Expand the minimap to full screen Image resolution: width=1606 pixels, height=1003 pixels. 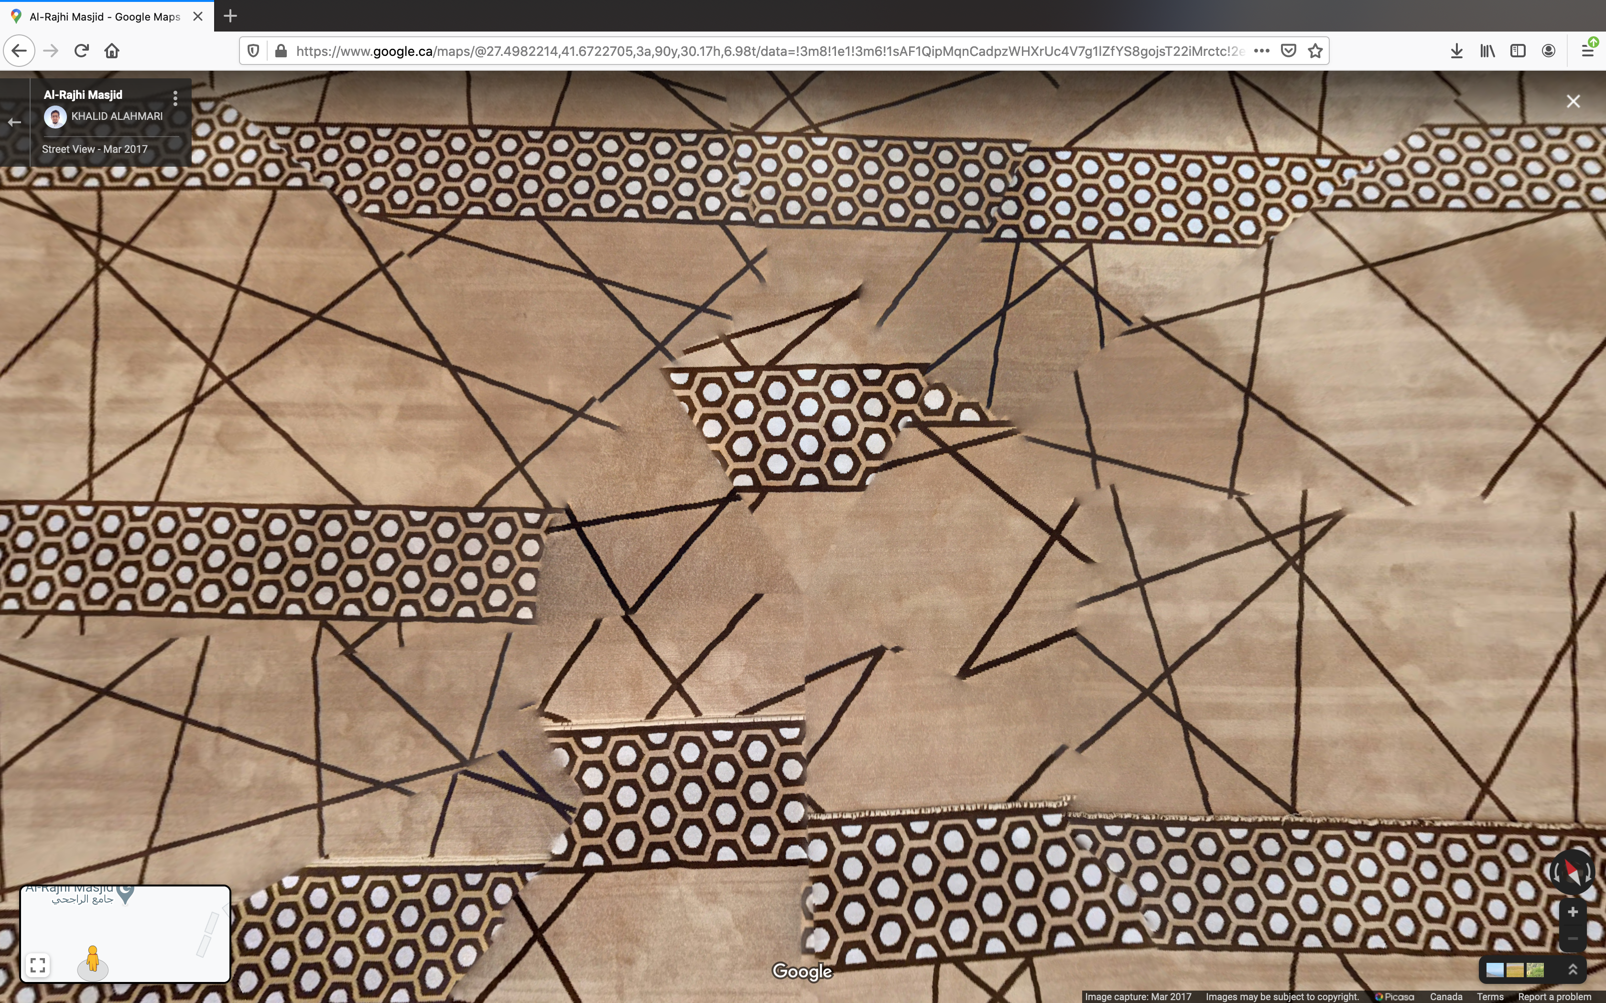click(38, 964)
